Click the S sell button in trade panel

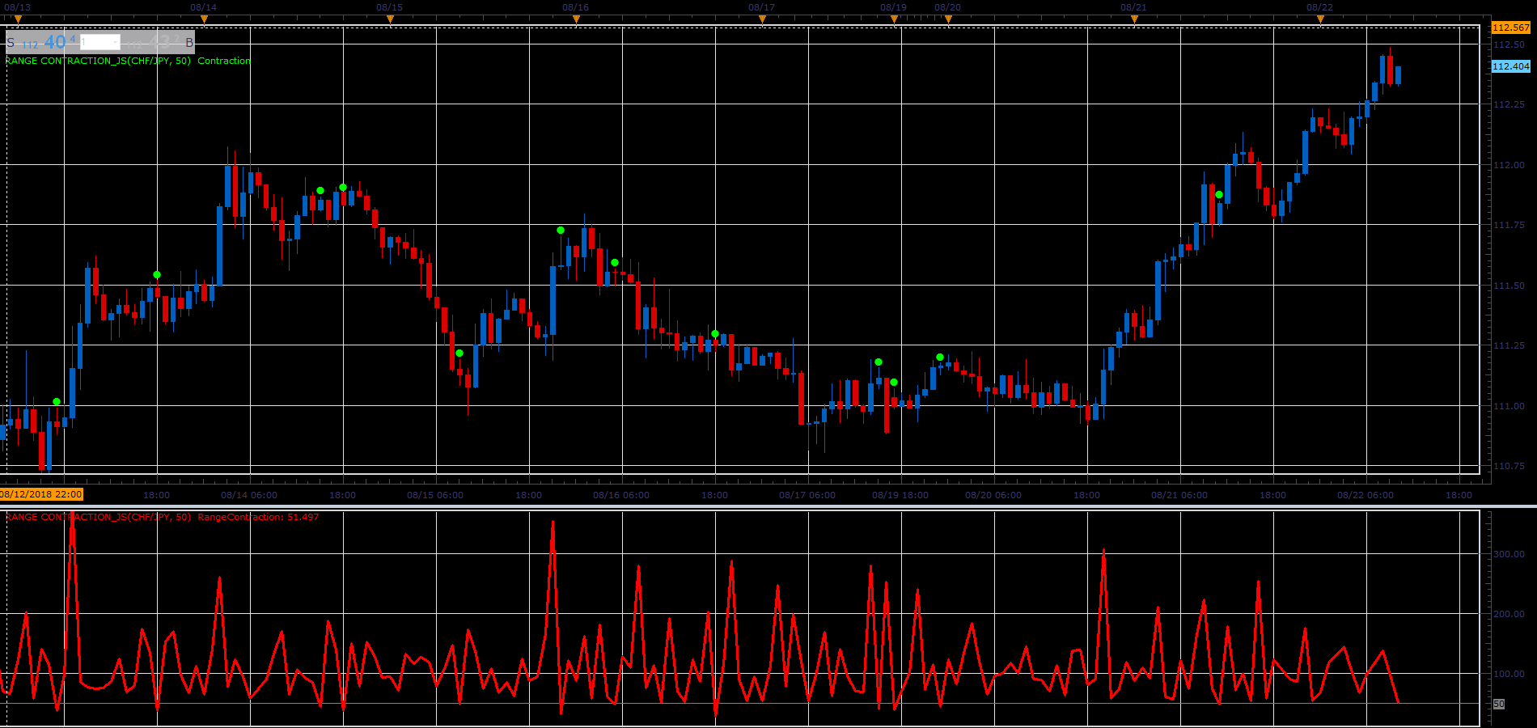pyautogui.click(x=11, y=42)
